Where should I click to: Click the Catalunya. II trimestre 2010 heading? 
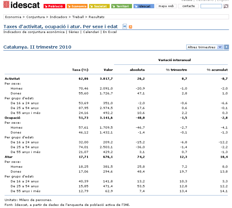click(x=37, y=47)
